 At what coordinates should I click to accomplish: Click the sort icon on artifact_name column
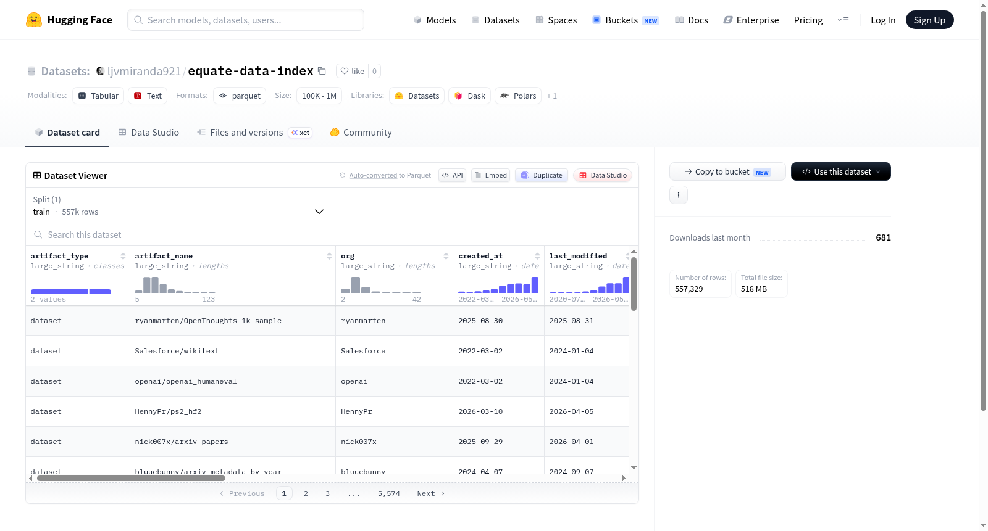(329, 256)
